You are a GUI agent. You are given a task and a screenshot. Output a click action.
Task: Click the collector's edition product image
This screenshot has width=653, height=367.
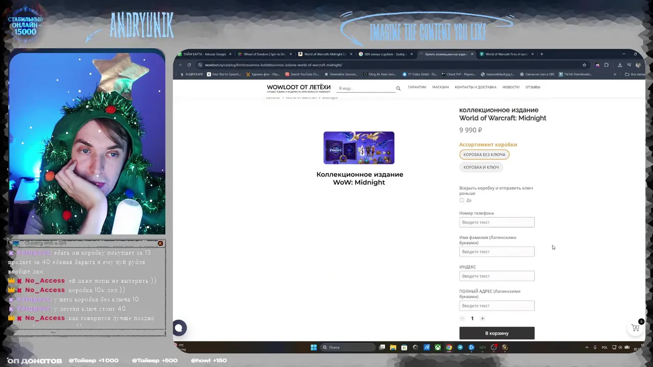click(359, 148)
